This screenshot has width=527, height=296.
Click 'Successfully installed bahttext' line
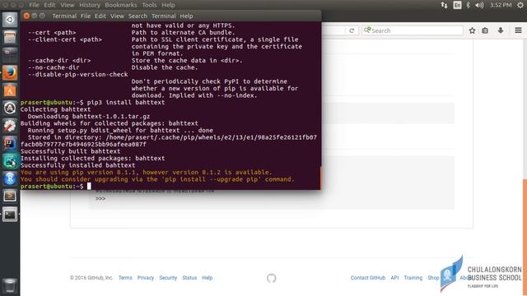(77, 165)
